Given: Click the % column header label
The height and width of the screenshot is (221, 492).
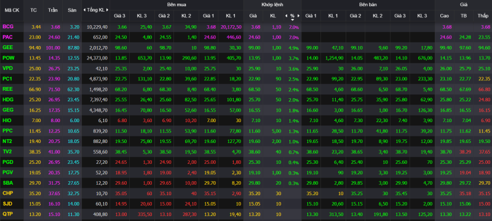Looking at the screenshot, I should tap(292, 15).
